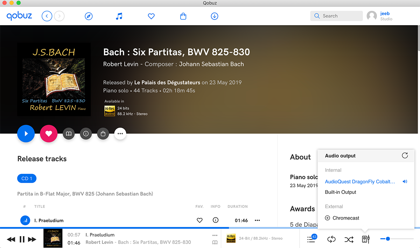This screenshot has height=248, width=420.
Task: Click the active output speaker icon
Action: (405, 182)
